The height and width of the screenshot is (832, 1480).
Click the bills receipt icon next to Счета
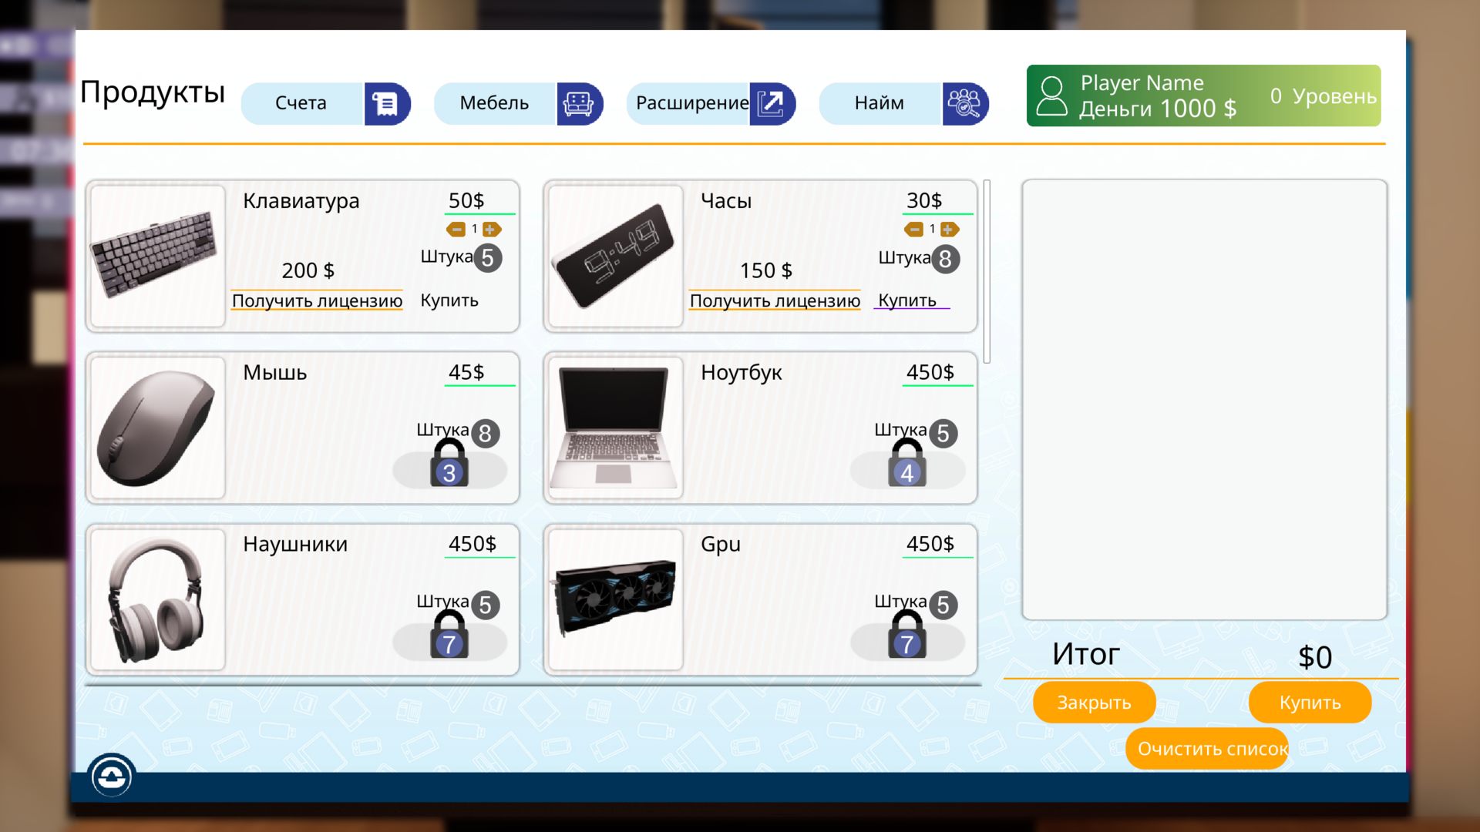point(385,103)
